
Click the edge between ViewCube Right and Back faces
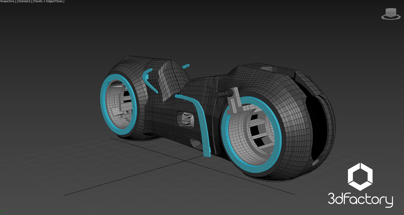pos(391,13)
